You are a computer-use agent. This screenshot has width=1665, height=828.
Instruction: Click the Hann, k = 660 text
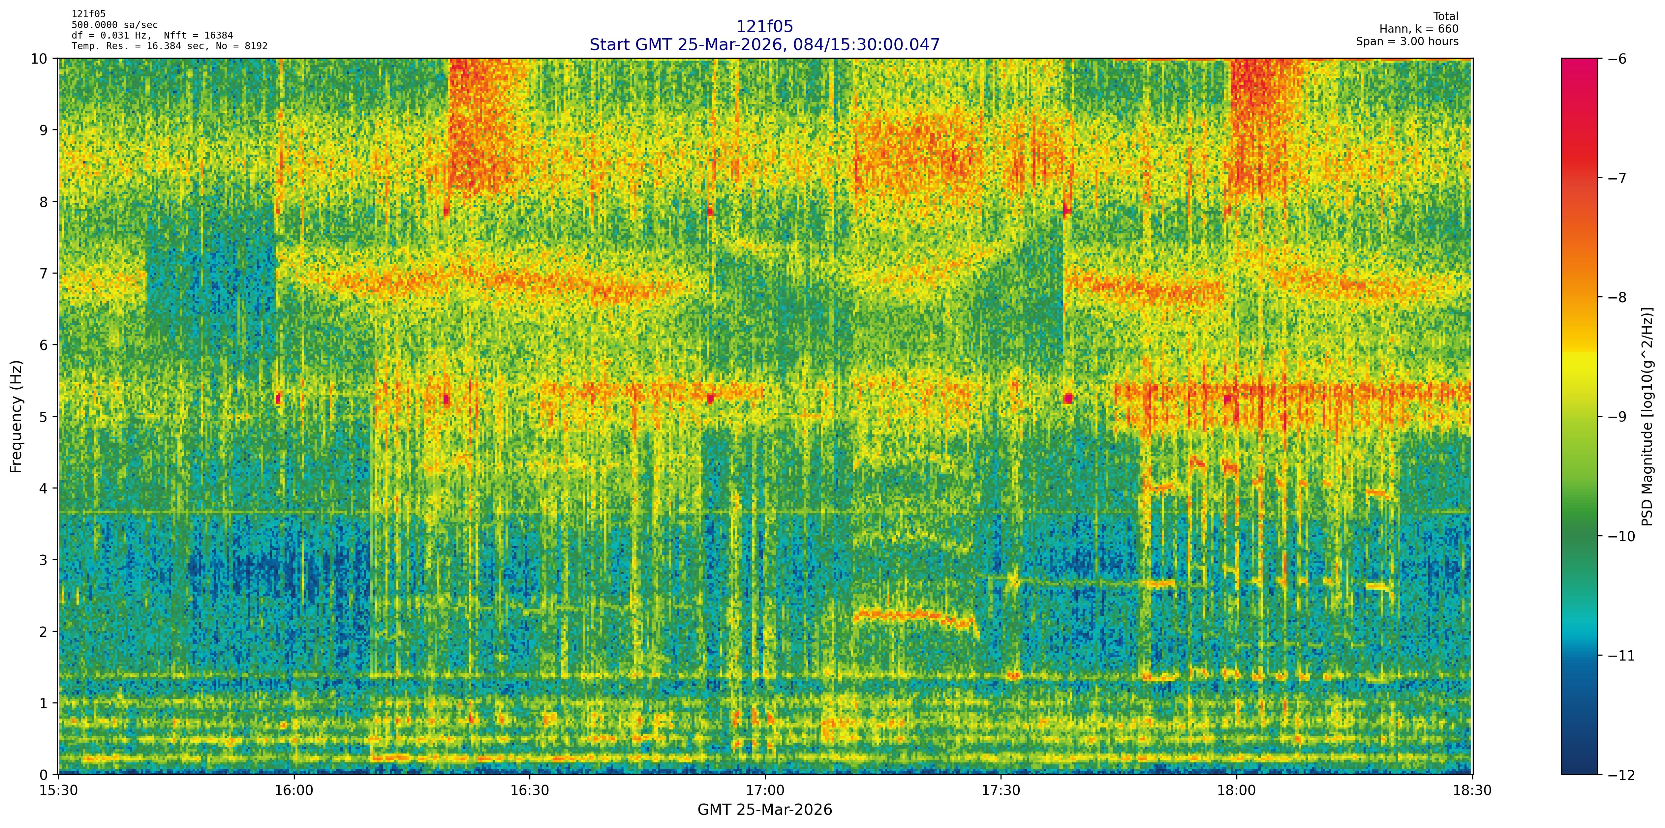pos(1419,29)
